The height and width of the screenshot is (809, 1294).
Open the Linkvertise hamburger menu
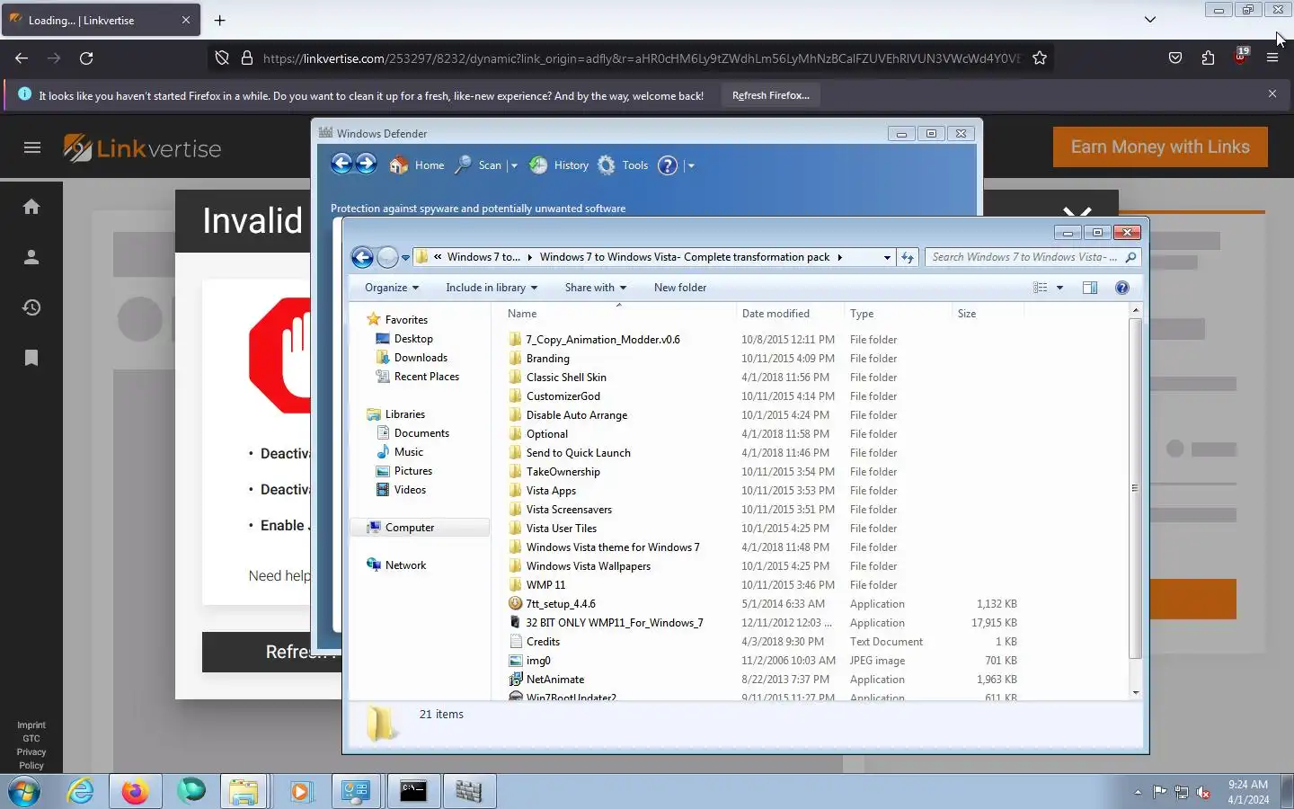tap(32, 148)
